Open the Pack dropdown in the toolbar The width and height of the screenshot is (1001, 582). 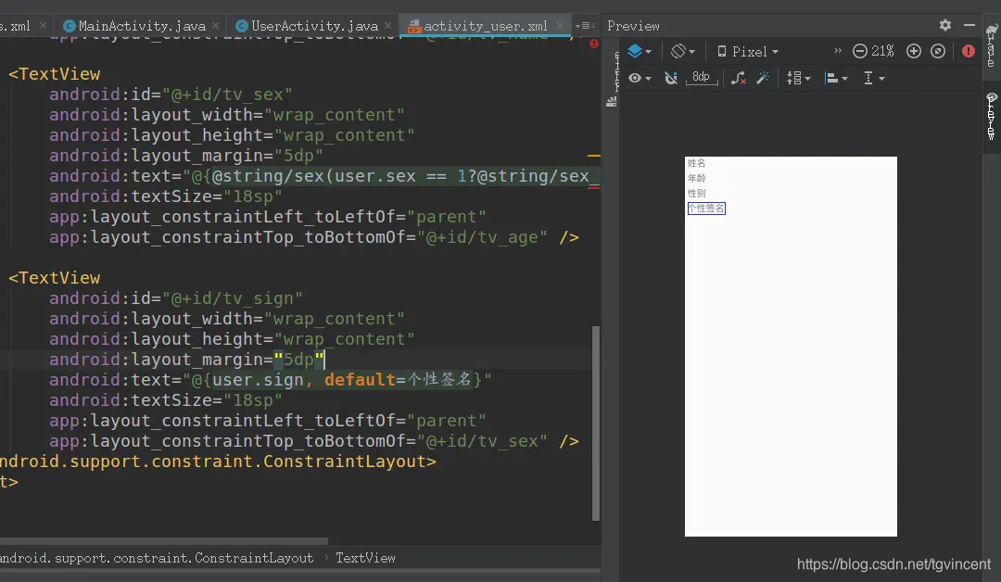click(798, 78)
